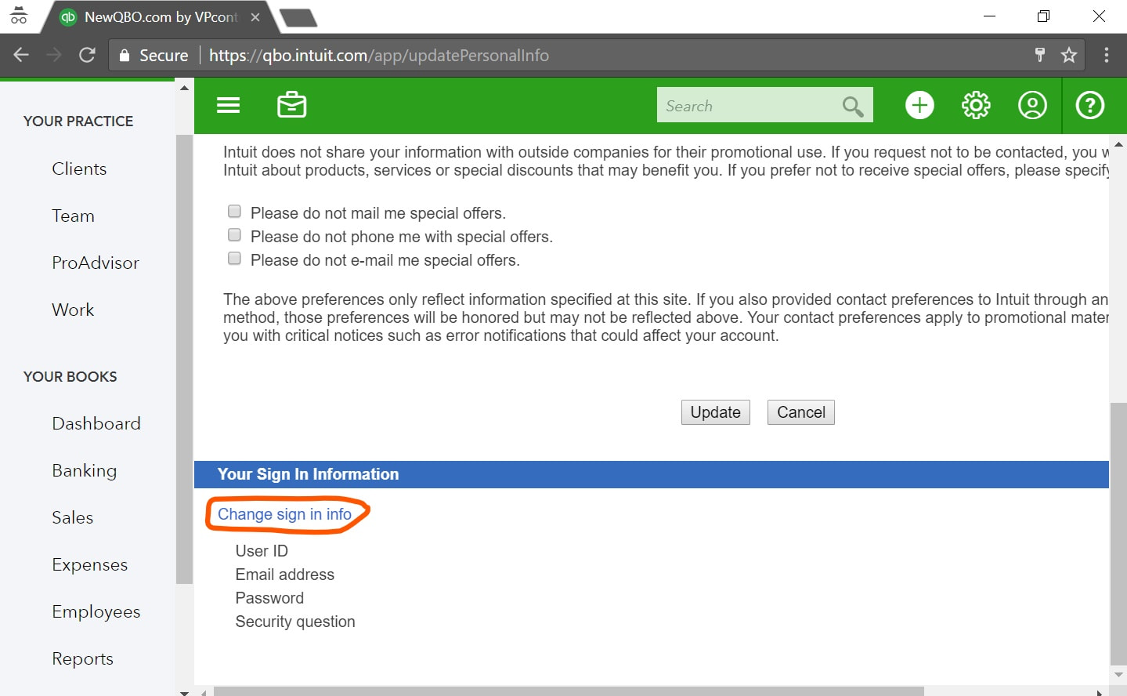Click the search magnifying glass icon
The width and height of the screenshot is (1127, 696).
[x=852, y=106]
